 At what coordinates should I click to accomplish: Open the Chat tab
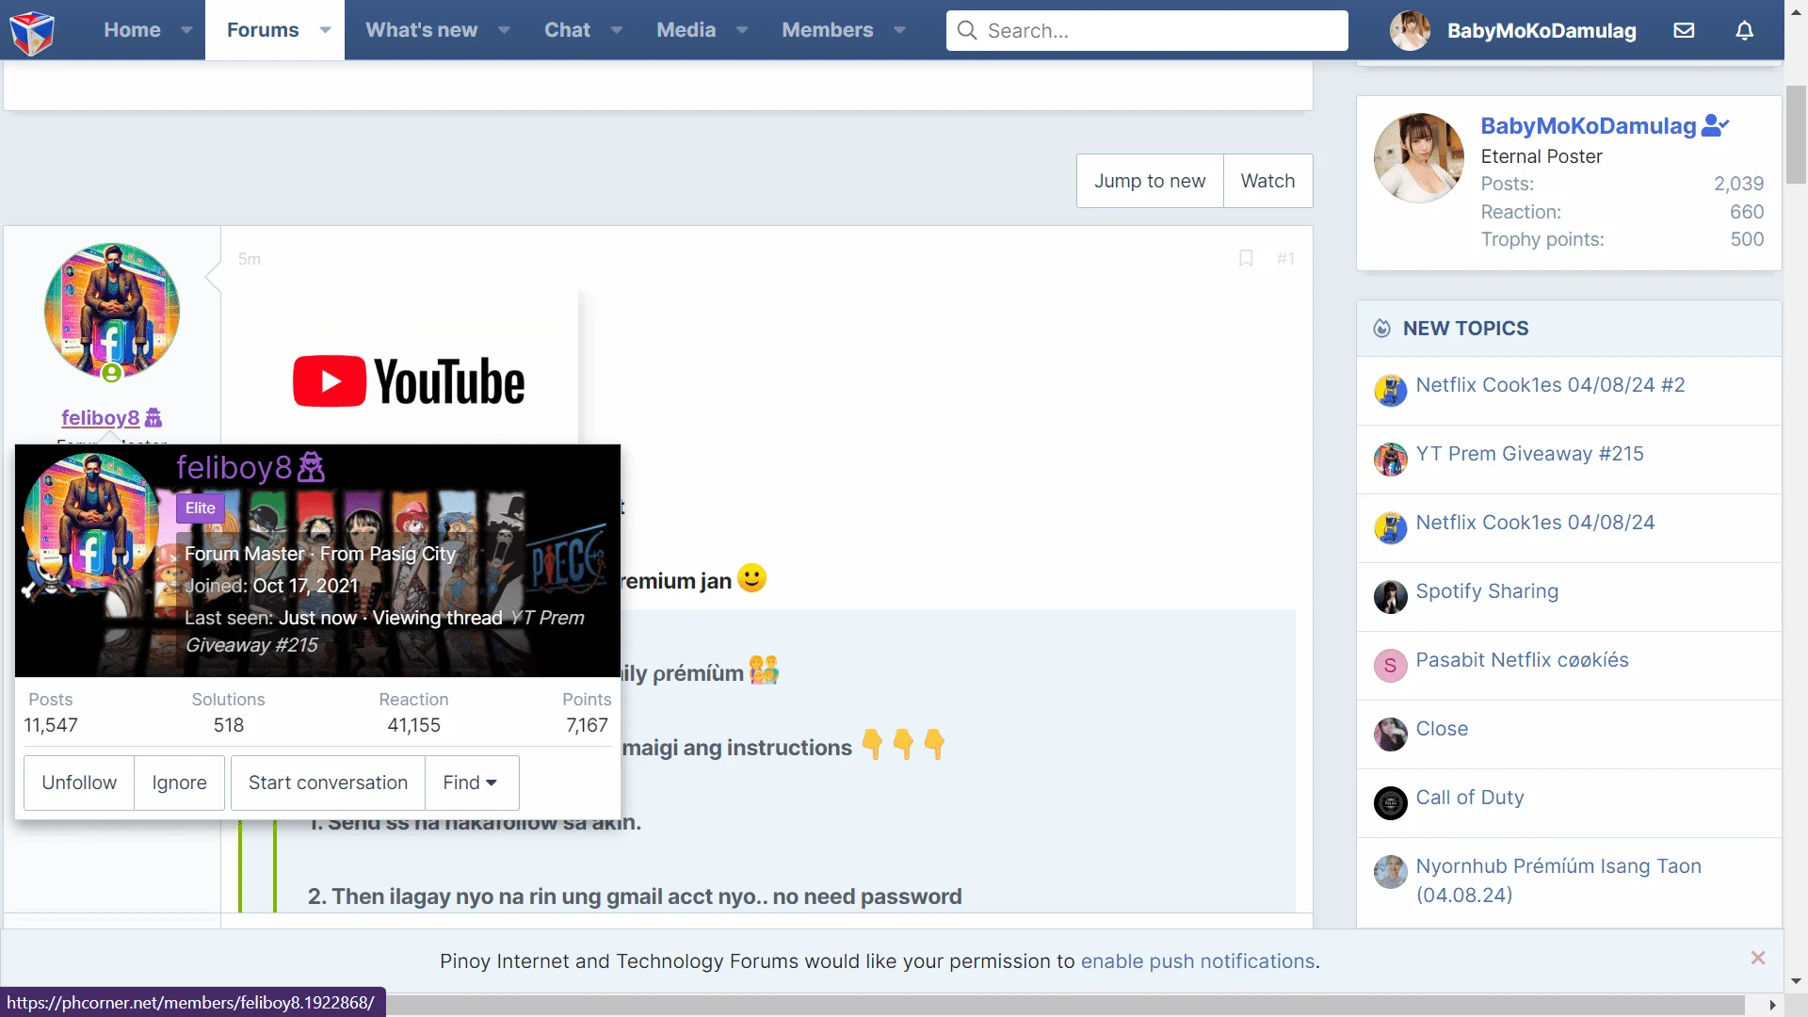click(567, 30)
